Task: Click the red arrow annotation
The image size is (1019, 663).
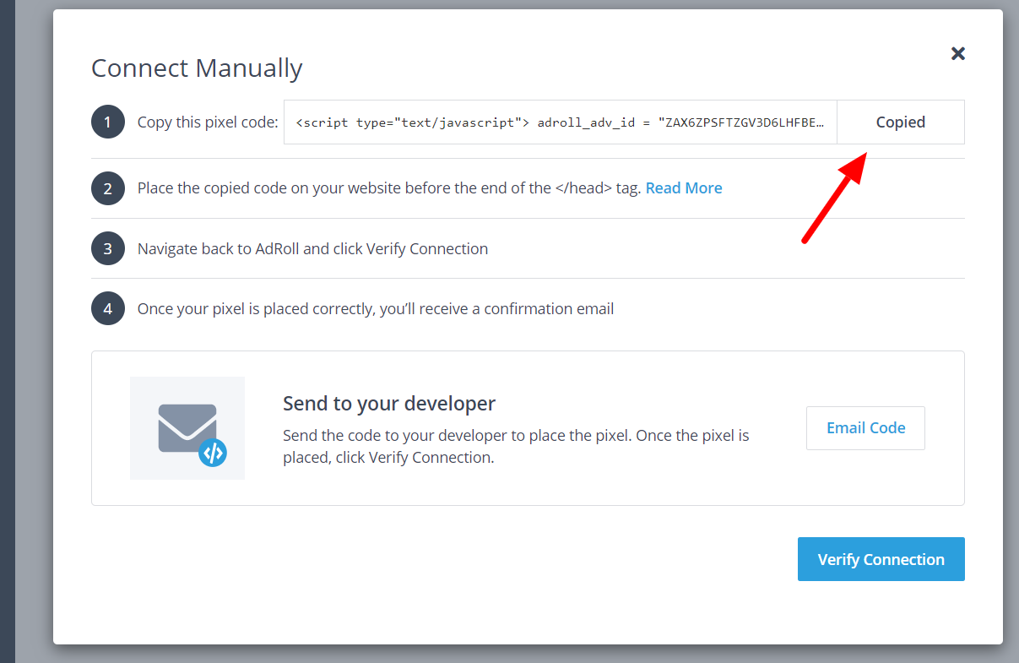Action: (x=832, y=198)
